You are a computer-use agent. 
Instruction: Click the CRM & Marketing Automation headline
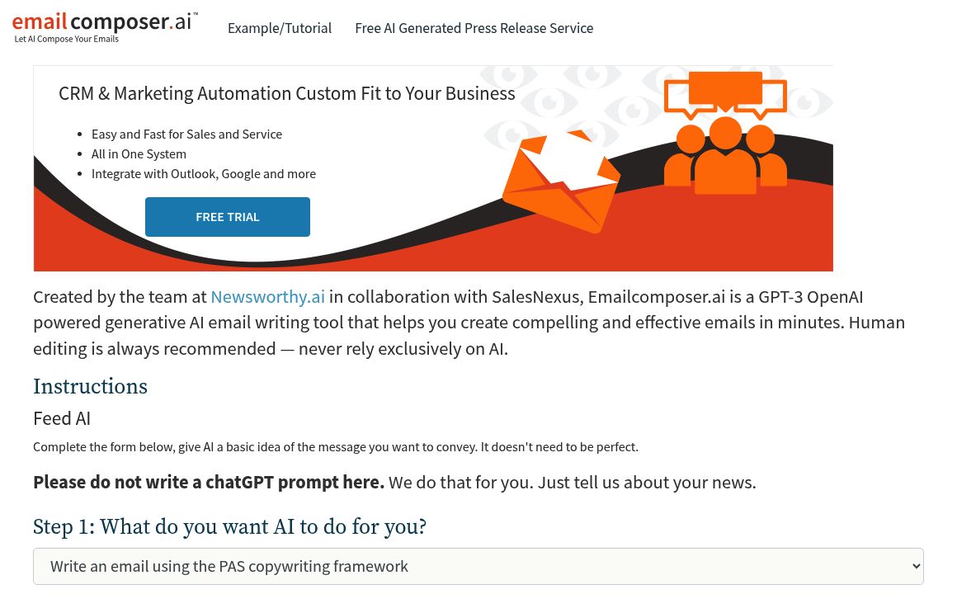click(x=287, y=93)
